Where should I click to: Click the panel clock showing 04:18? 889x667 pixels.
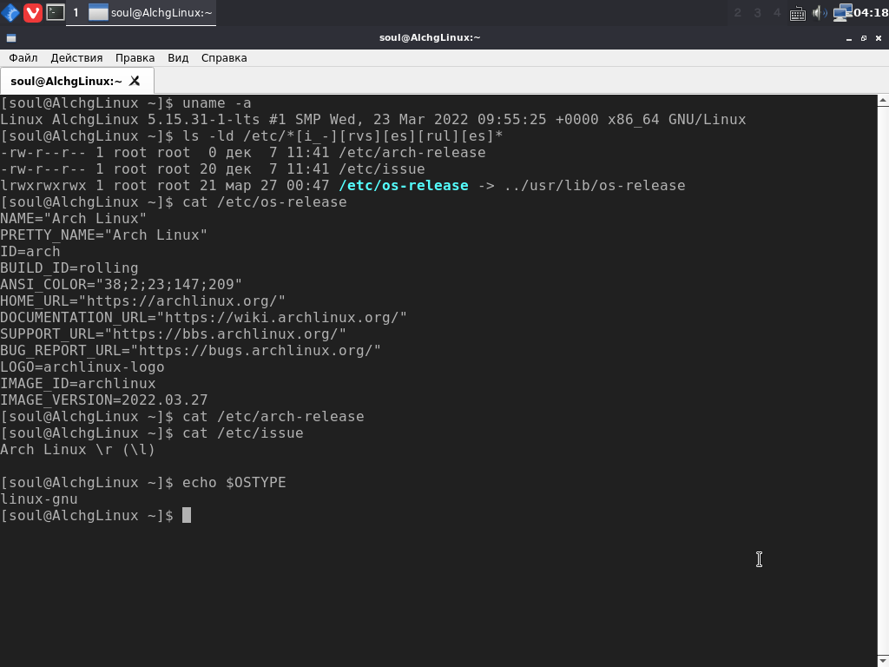point(870,12)
